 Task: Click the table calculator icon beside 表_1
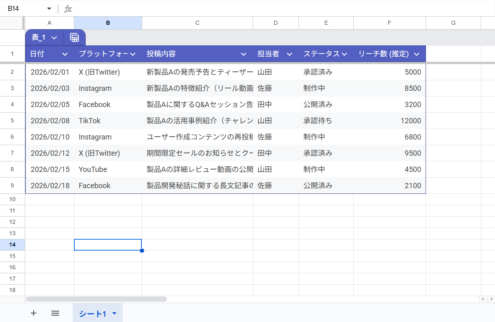(74, 38)
